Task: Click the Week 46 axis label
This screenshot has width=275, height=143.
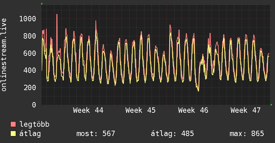Action: (x=193, y=110)
